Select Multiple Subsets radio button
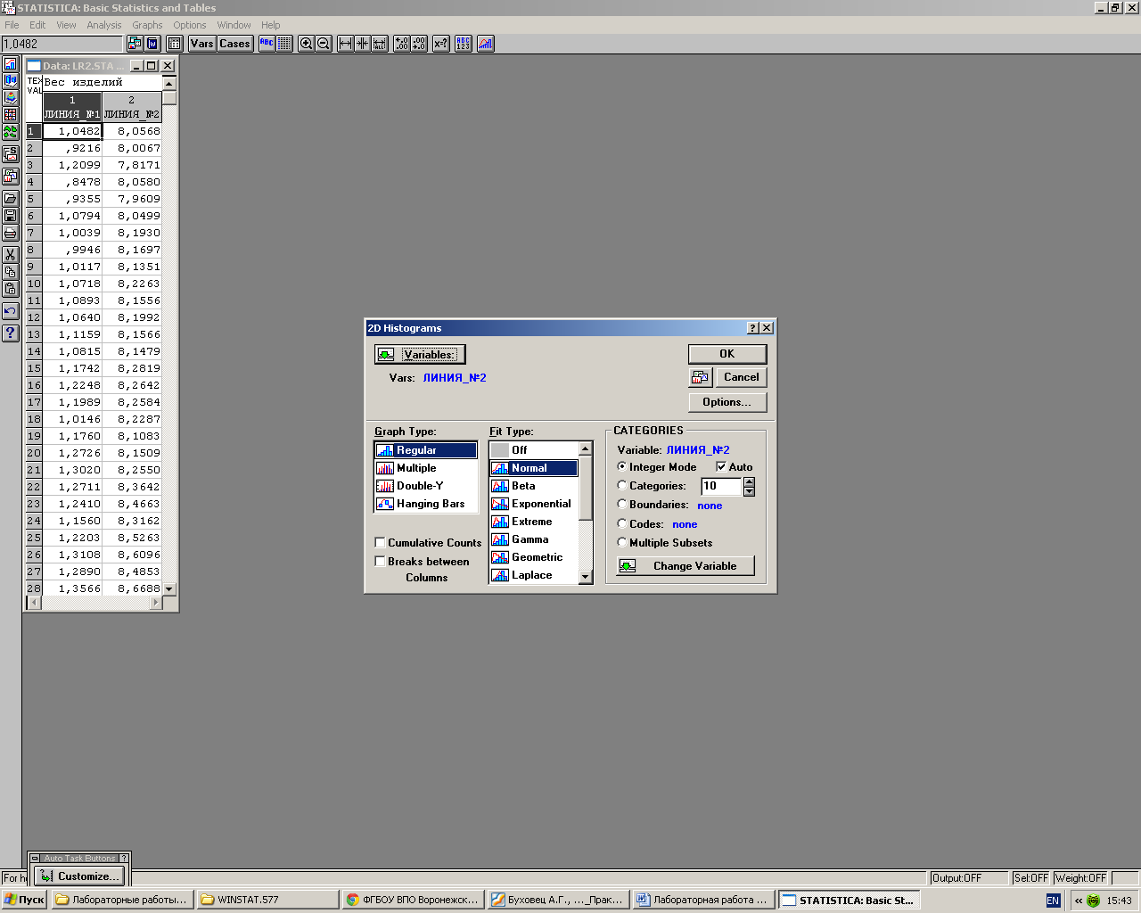Viewport: 1141px width, 913px height. coord(622,542)
